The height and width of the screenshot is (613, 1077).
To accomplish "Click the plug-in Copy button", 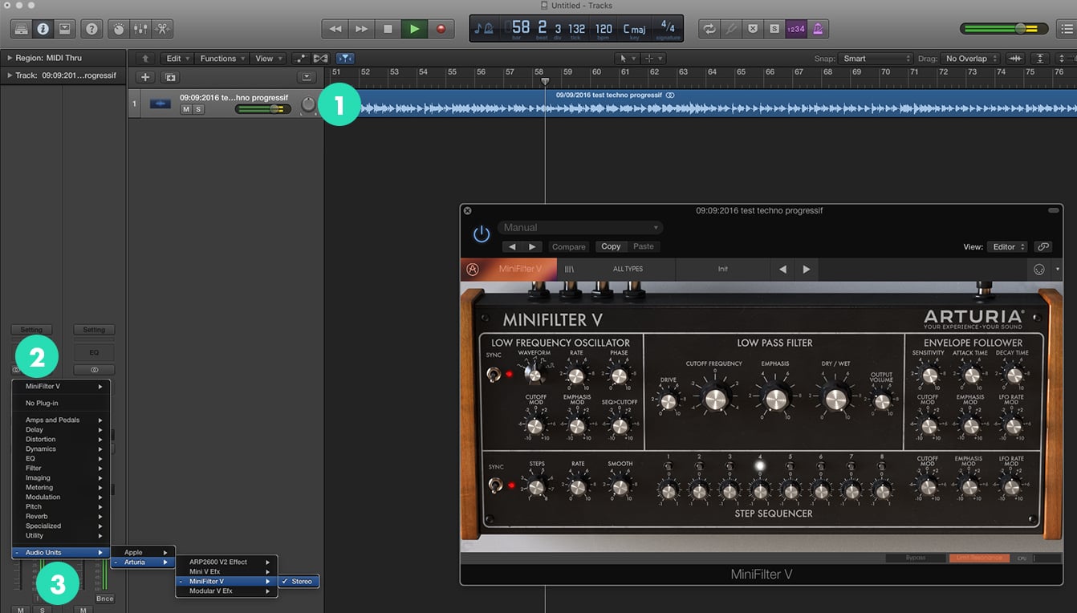I will click(x=611, y=247).
